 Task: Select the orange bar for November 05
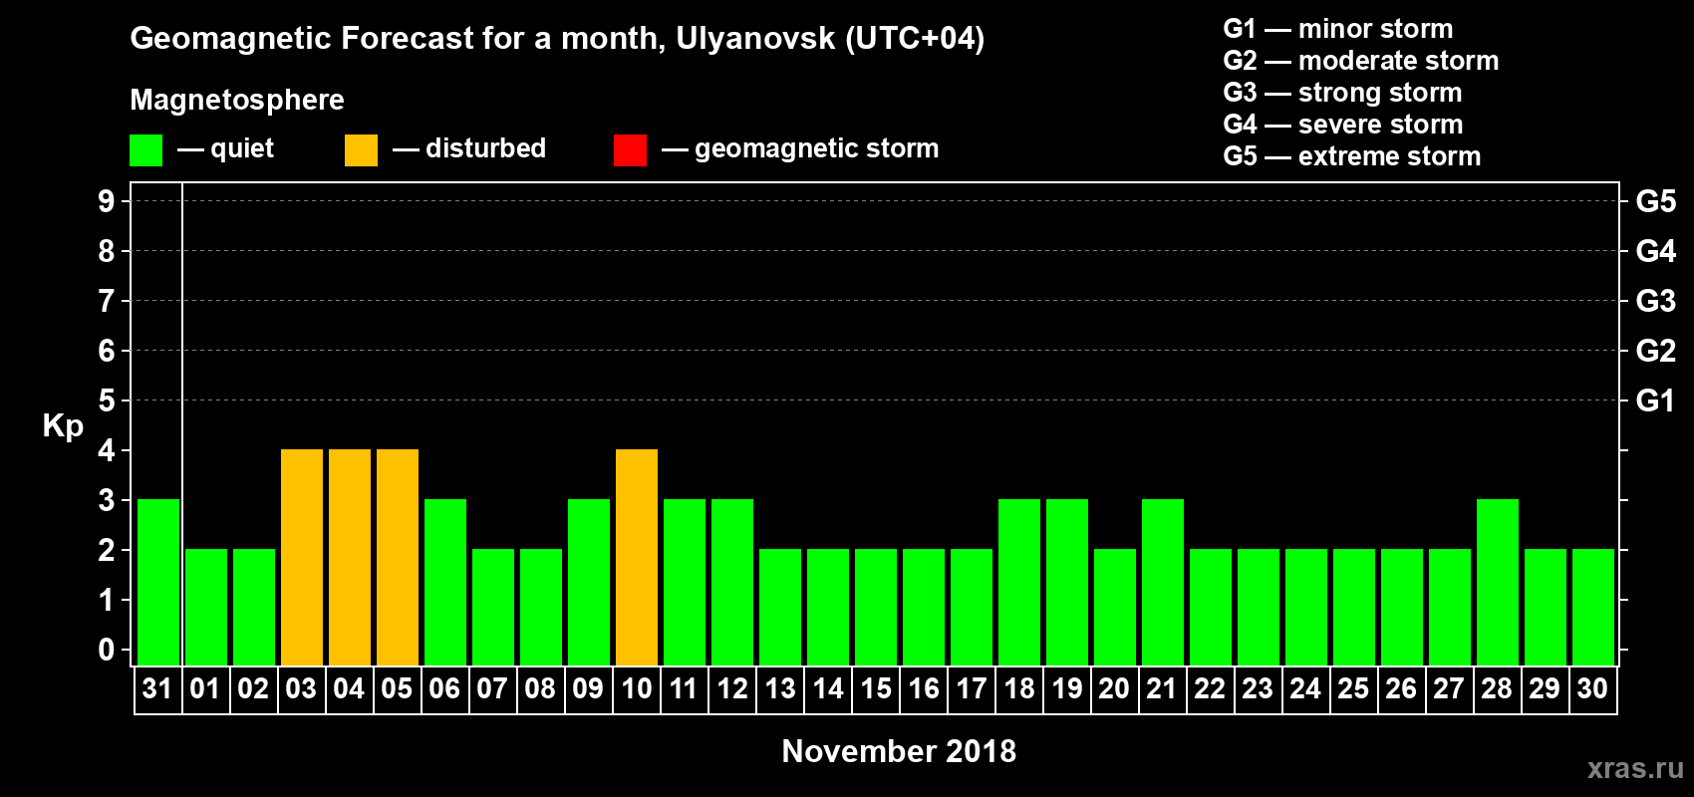(x=398, y=557)
